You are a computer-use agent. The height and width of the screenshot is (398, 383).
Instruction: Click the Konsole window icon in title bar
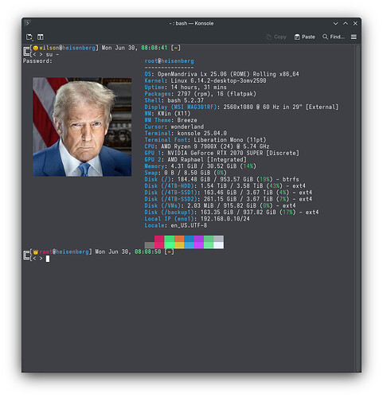point(27,23)
